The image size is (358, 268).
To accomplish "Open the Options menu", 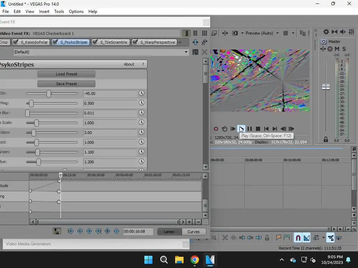I will (76, 12).
